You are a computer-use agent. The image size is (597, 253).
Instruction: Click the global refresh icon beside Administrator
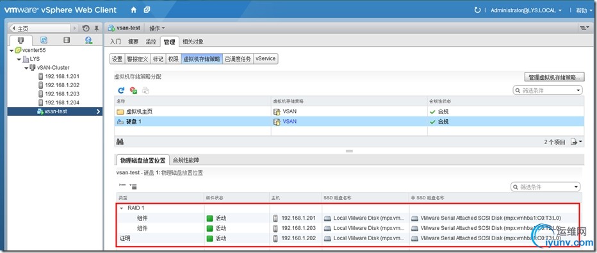pos(477,10)
